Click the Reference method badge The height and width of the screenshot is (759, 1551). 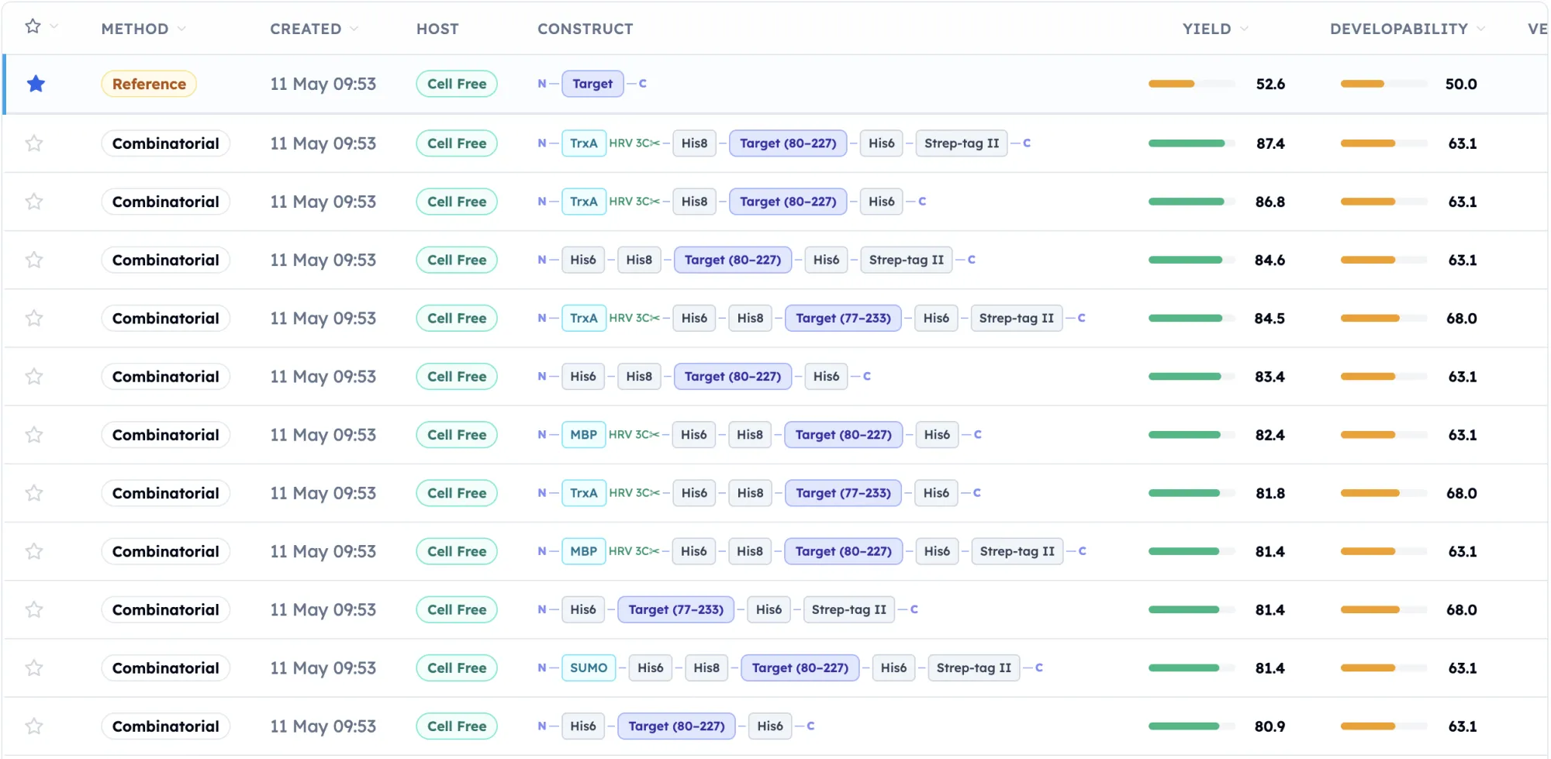pyautogui.click(x=149, y=84)
